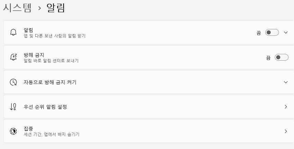Click the 집중 focus circle icon

pos(13,132)
